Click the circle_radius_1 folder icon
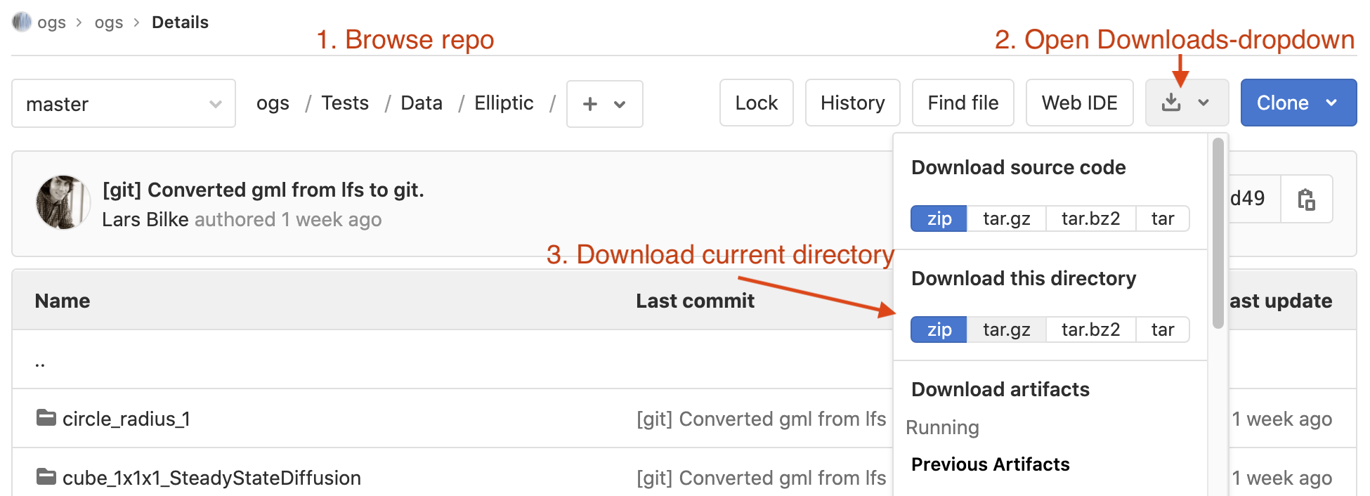 [x=46, y=418]
